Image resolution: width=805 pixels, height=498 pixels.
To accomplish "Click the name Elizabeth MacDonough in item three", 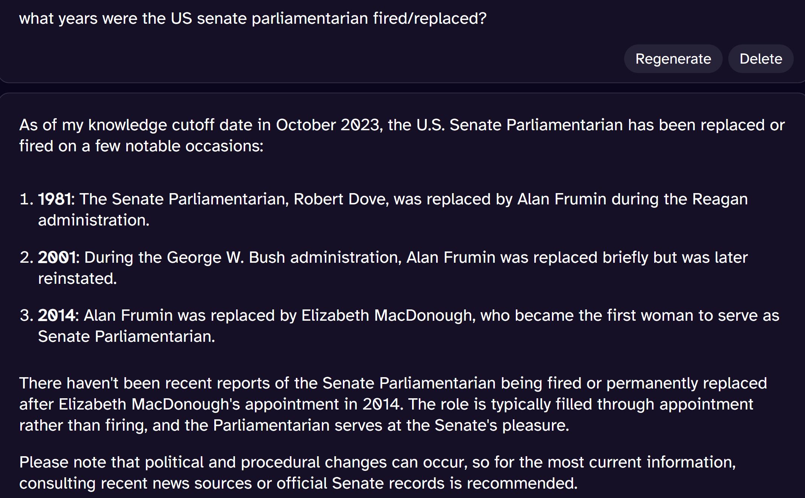I will 386,315.
